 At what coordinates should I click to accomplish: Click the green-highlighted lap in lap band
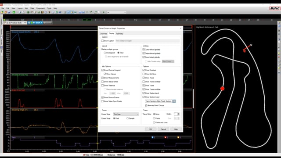coord(87,20)
